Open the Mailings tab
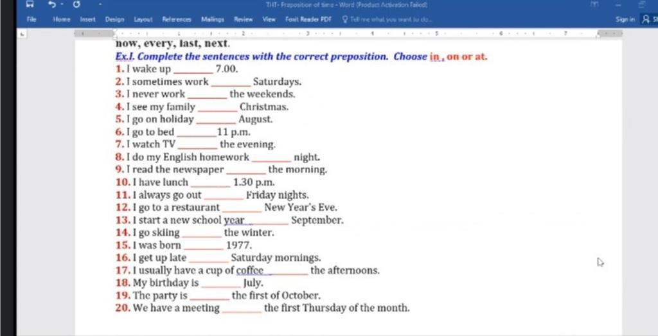This screenshot has height=336, width=658. [212, 19]
